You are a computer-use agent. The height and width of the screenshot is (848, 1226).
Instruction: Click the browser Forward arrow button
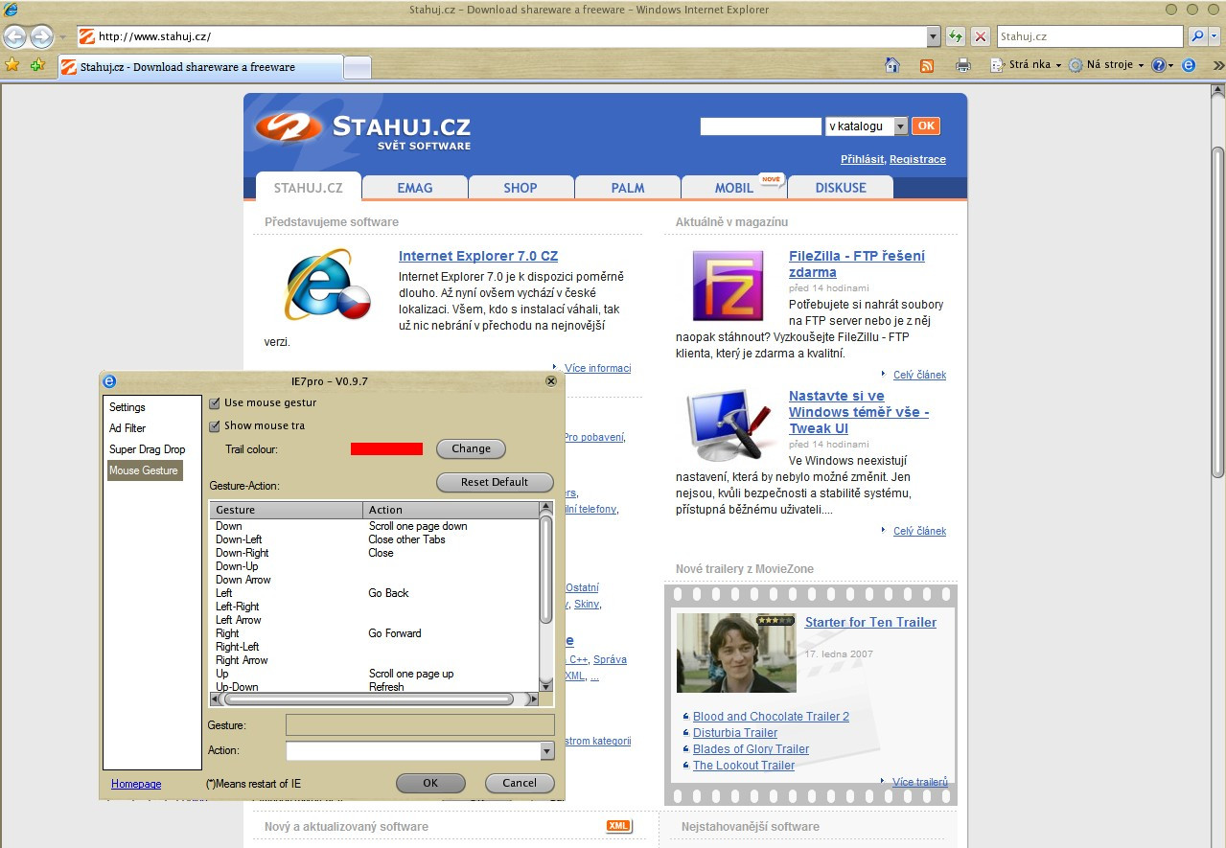[41, 37]
